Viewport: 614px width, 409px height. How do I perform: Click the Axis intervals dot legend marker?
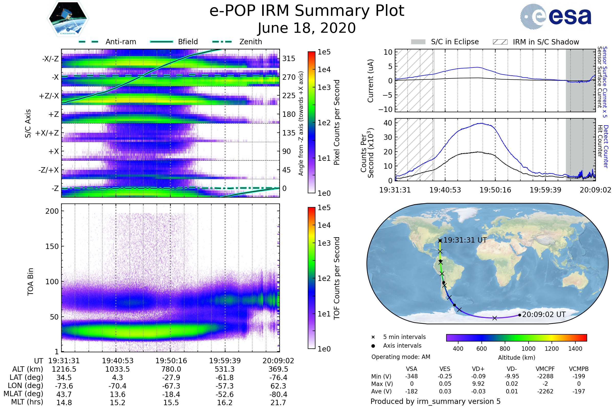click(x=373, y=346)
